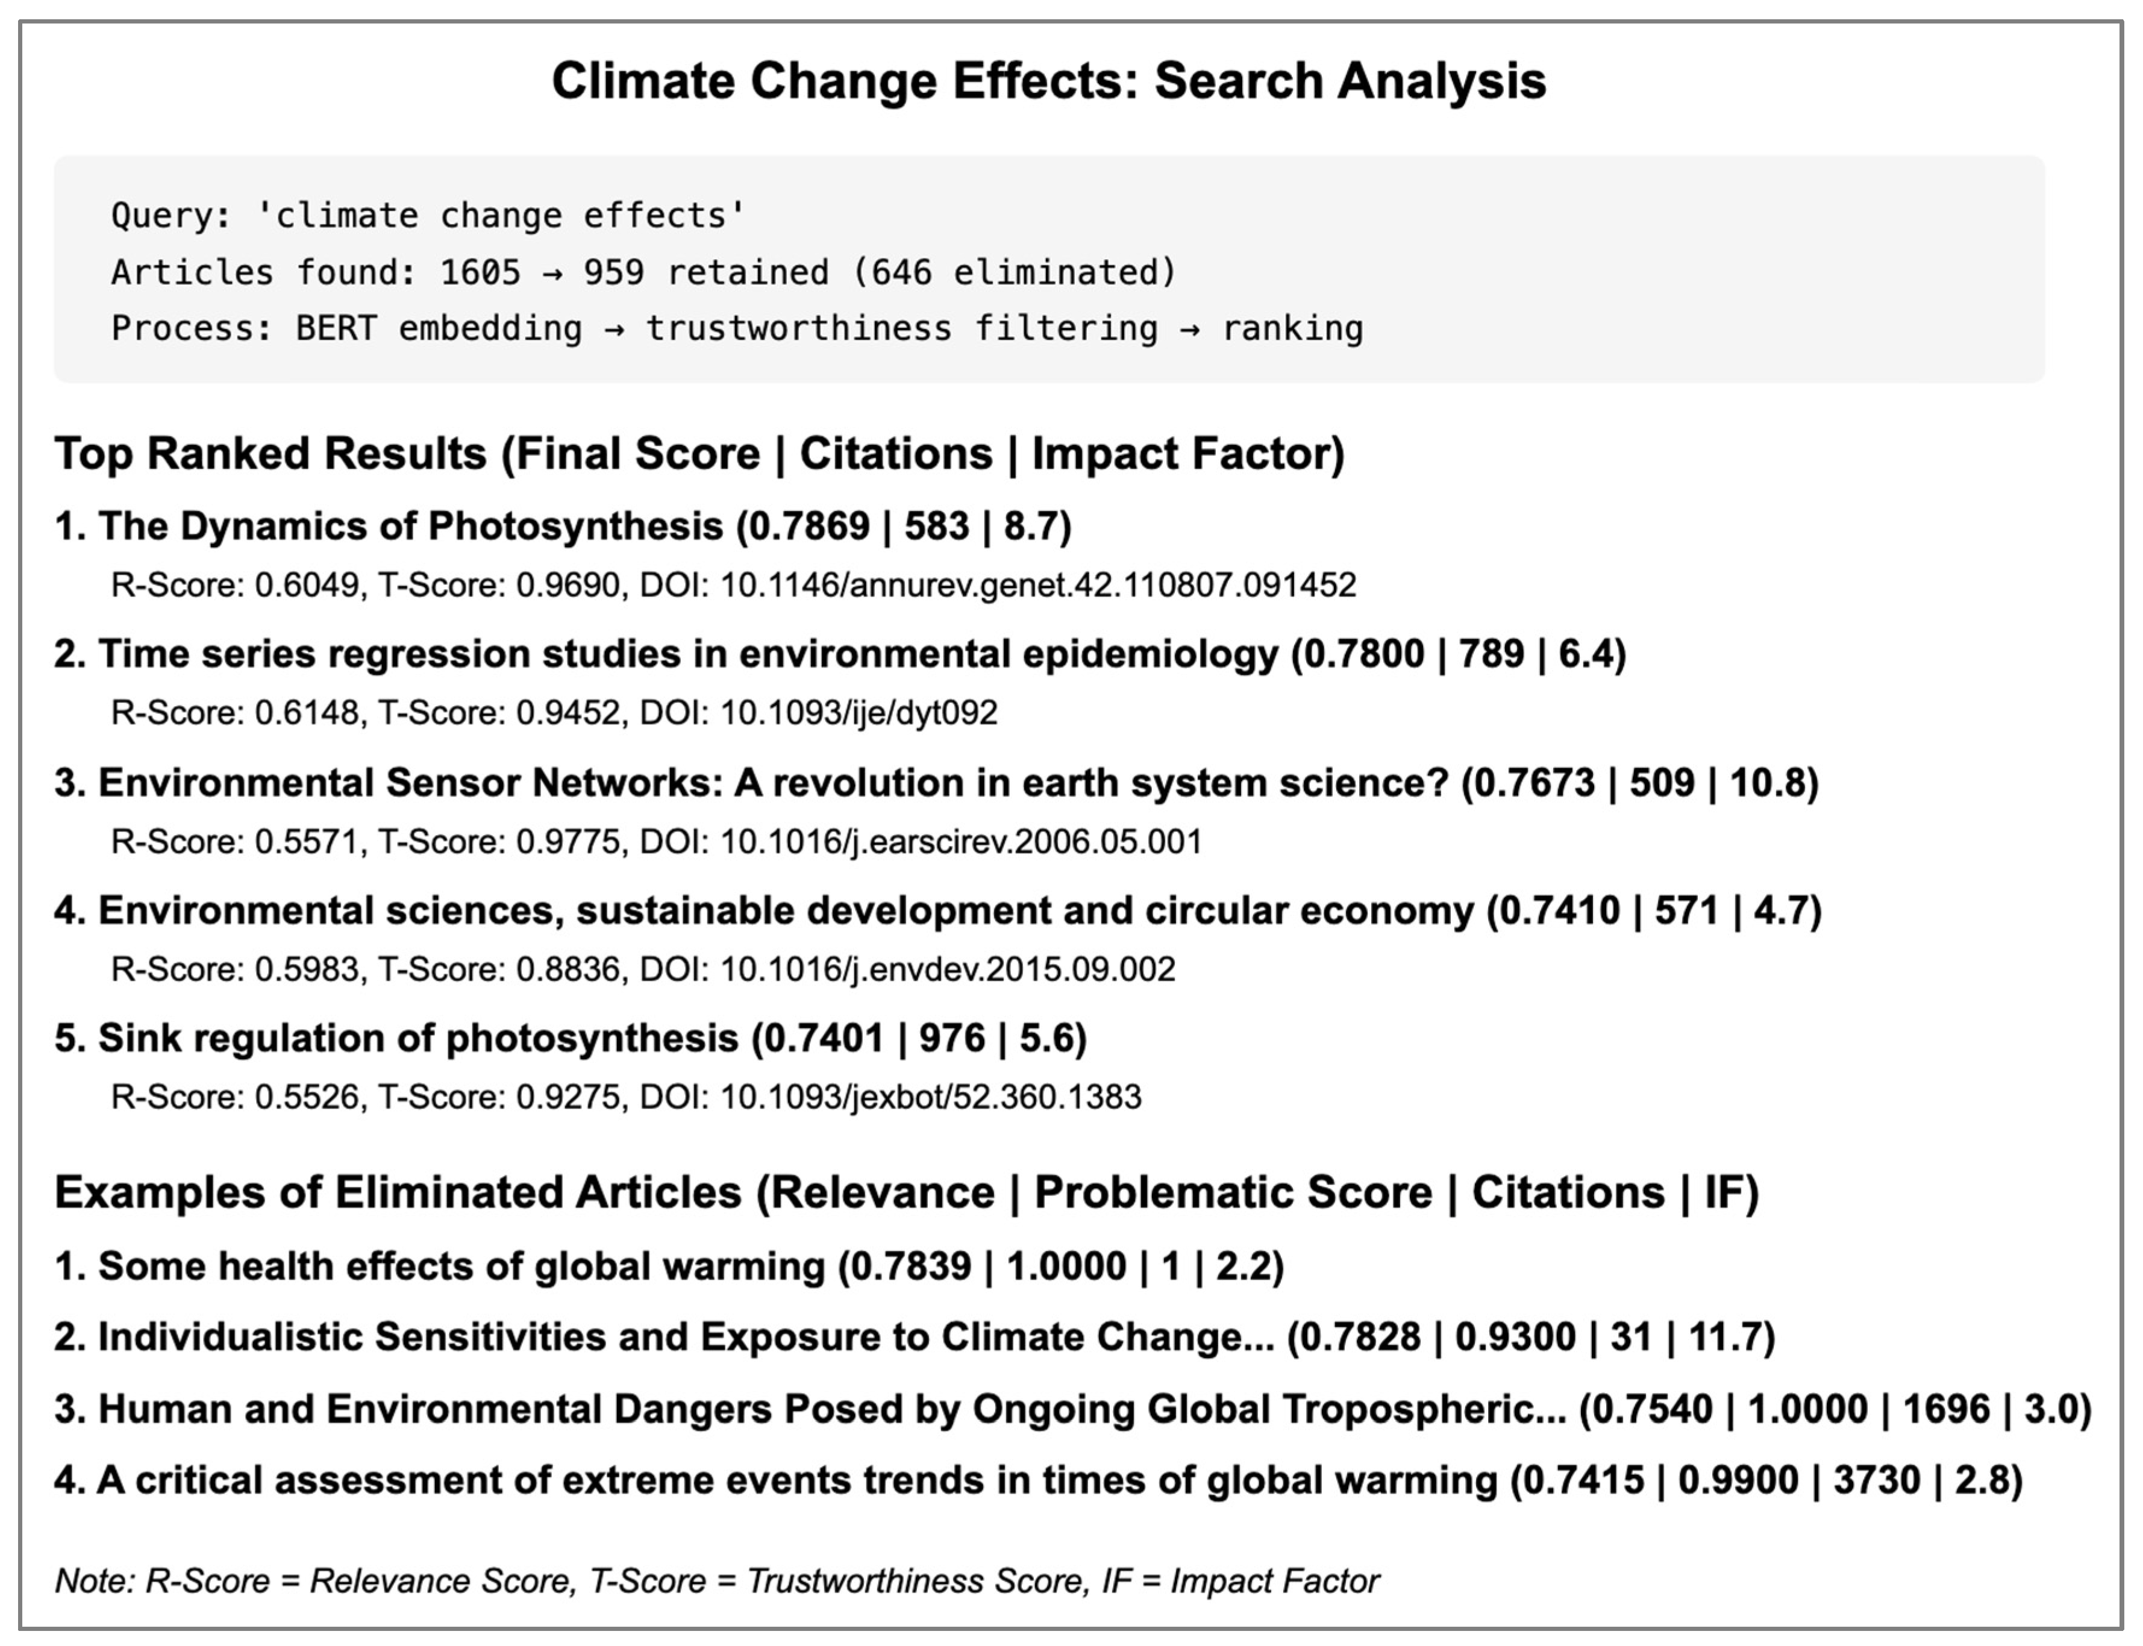Click DOI 10.1146/annurev.genet.42.110807.091452
Screen dimensions: 2143x1646
click(1037, 585)
